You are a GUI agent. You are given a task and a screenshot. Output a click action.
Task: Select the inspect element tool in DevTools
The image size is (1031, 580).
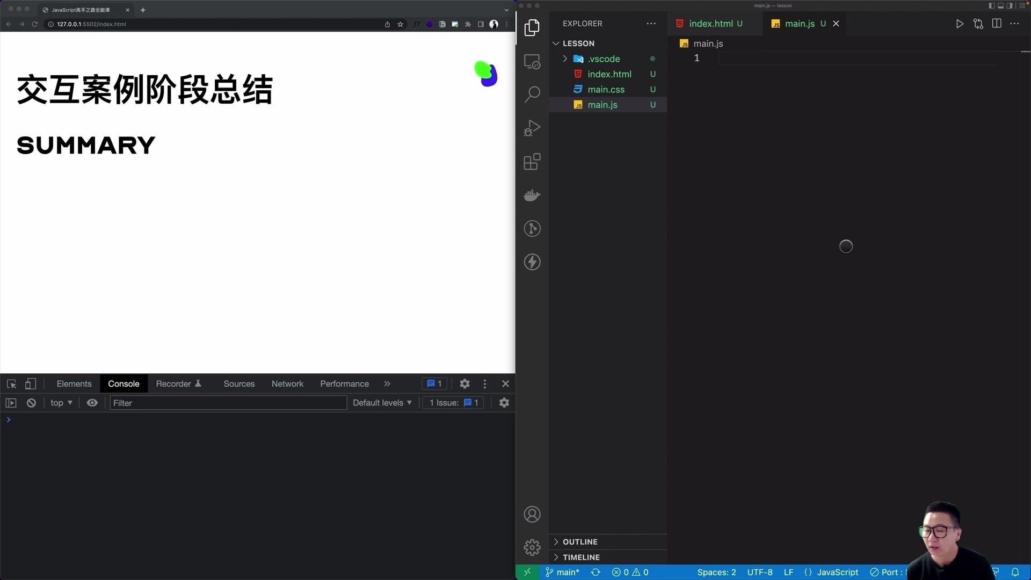pyautogui.click(x=11, y=383)
